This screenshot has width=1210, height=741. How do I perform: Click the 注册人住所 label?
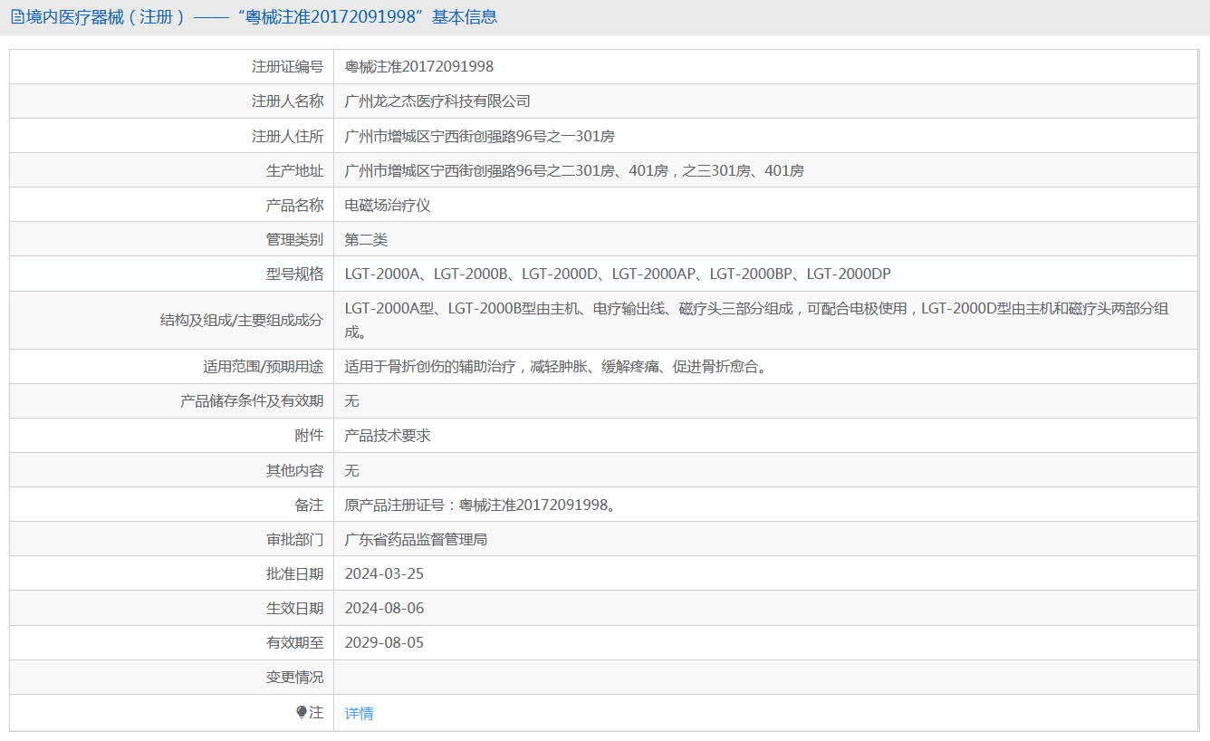click(287, 136)
